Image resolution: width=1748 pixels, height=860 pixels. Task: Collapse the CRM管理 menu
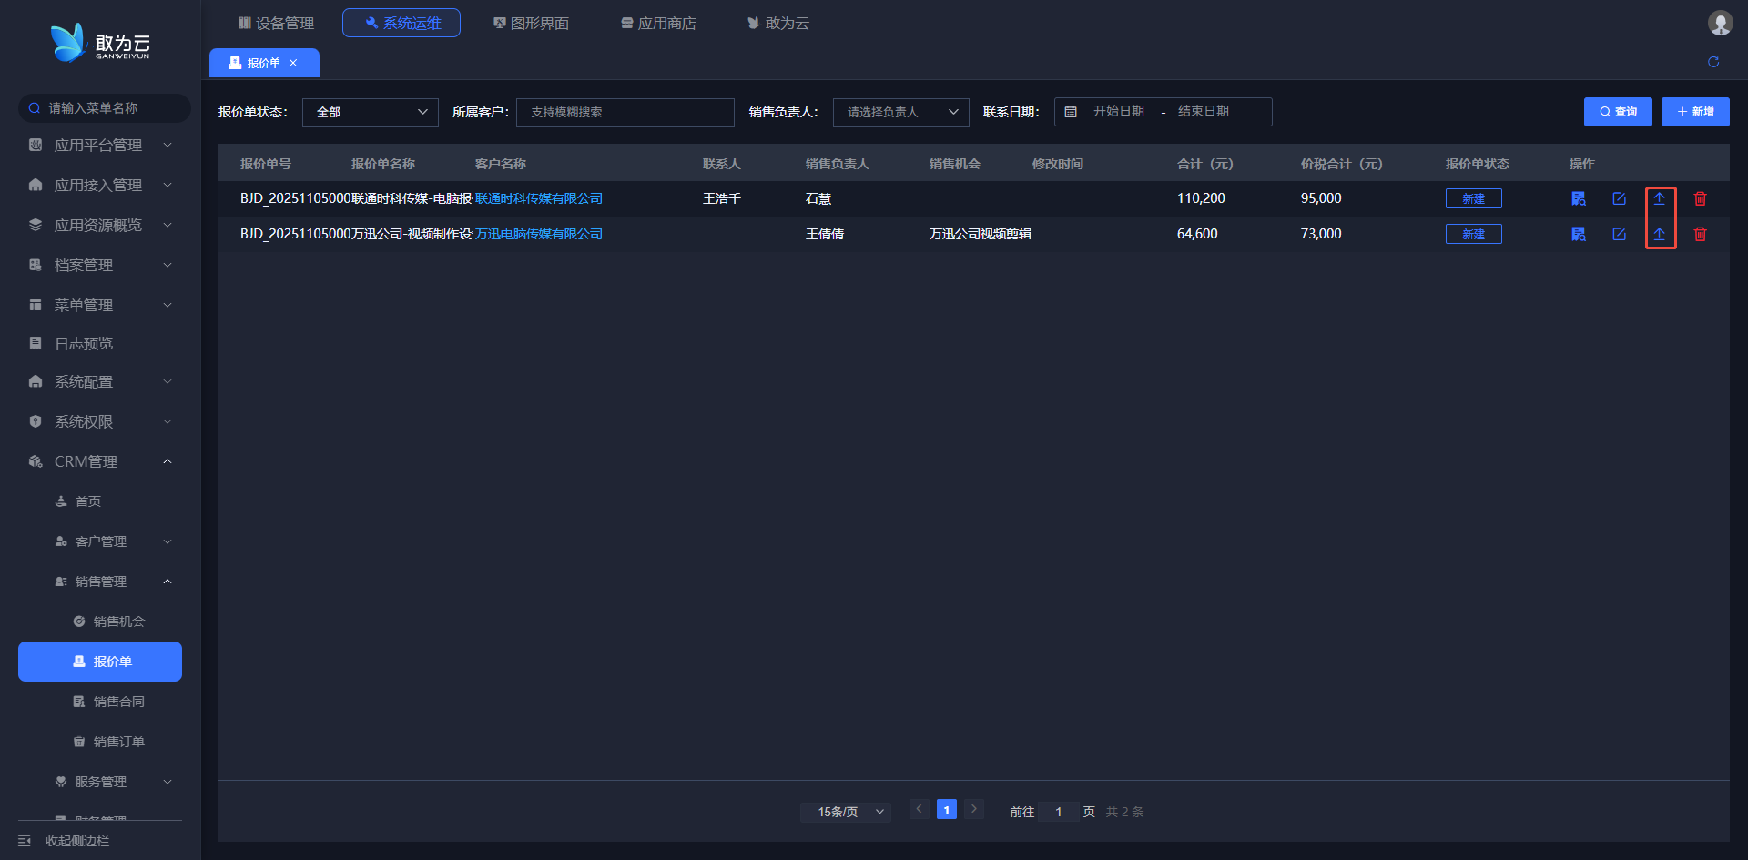(100, 462)
